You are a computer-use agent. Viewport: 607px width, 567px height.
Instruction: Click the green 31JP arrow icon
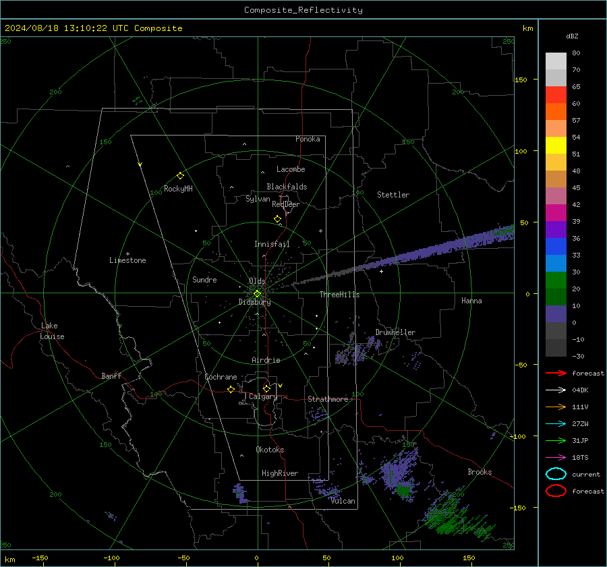point(556,440)
